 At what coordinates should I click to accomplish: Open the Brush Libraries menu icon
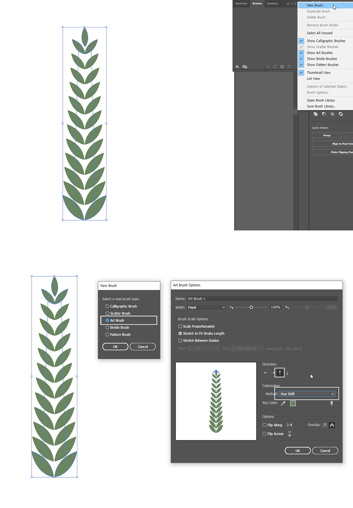[238, 67]
